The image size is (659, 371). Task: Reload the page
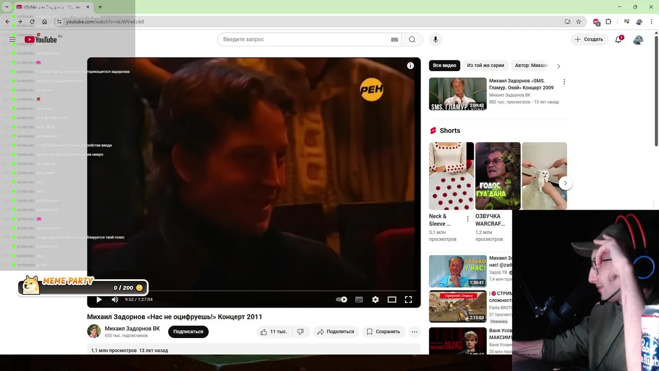click(x=32, y=22)
